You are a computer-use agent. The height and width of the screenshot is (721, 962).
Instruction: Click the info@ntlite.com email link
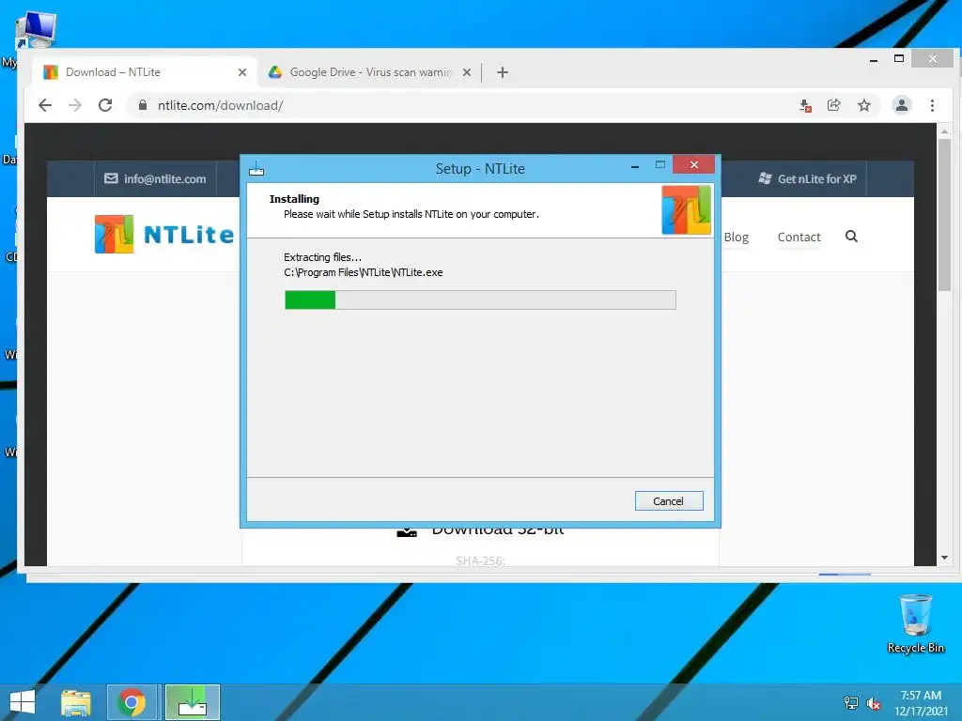155,179
